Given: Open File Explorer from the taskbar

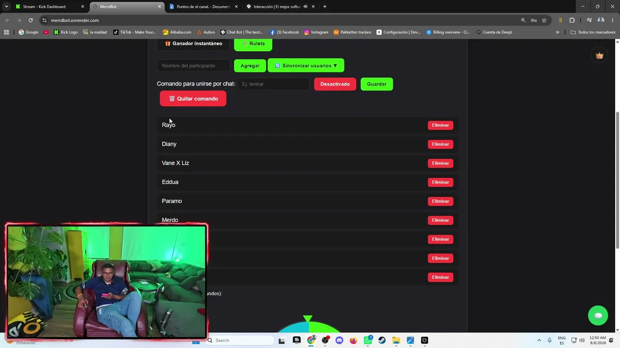Looking at the screenshot, I should point(396,340).
